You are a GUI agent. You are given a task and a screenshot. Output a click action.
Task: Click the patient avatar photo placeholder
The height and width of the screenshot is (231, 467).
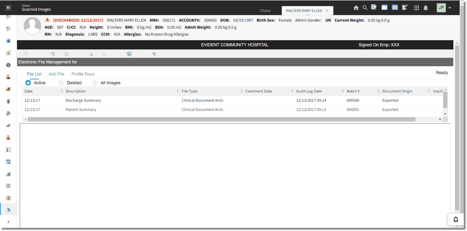click(x=33, y=26)
